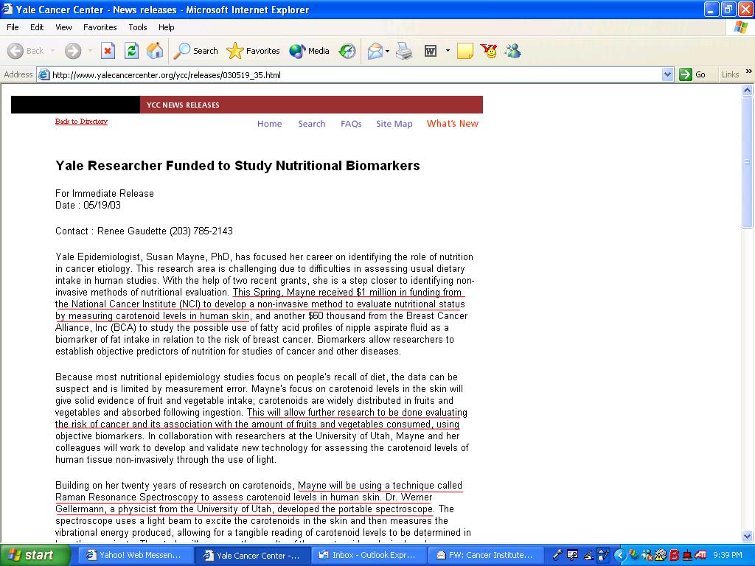755x566 pixels.
Task: Open the Favorites pane via star icon
Action: tap(254, 51)
